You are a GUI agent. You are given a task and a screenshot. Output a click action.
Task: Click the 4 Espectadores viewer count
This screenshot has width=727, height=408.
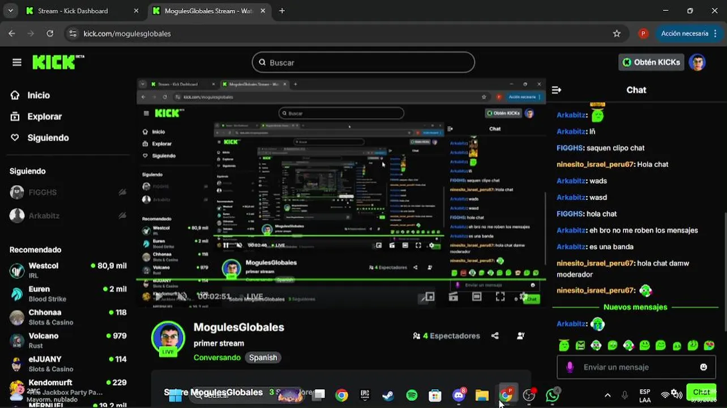coord(447,336)
